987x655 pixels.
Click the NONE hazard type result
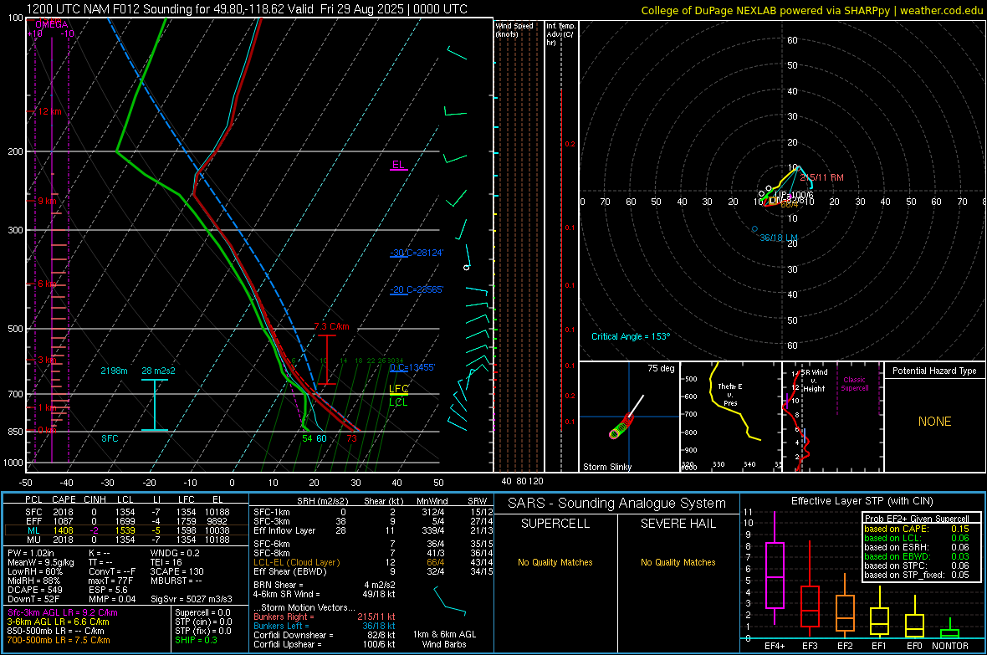pyautogui.click(x=934, y=422)
